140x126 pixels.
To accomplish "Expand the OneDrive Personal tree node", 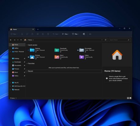I will [10, 52].
